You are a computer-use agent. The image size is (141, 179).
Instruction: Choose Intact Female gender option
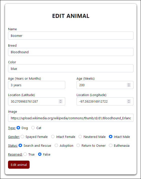click(53, 137)
